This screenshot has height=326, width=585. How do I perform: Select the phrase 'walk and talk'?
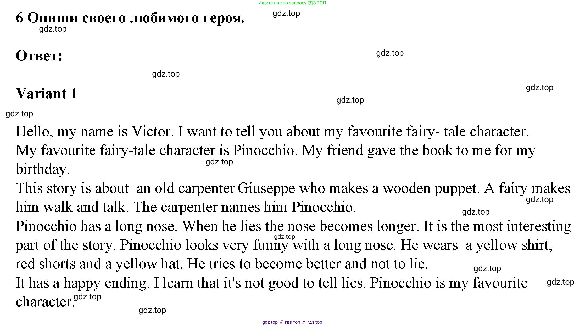(x=84, y=207)
